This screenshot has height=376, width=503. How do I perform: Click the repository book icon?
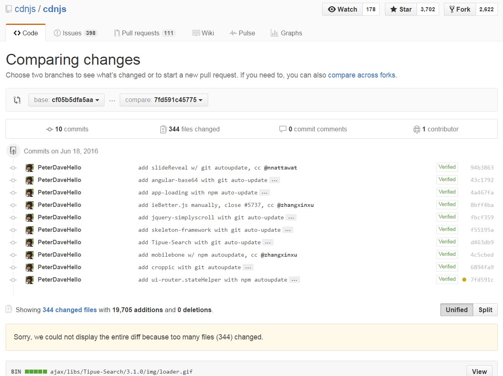pyautogui.click(x=9, y=9)
